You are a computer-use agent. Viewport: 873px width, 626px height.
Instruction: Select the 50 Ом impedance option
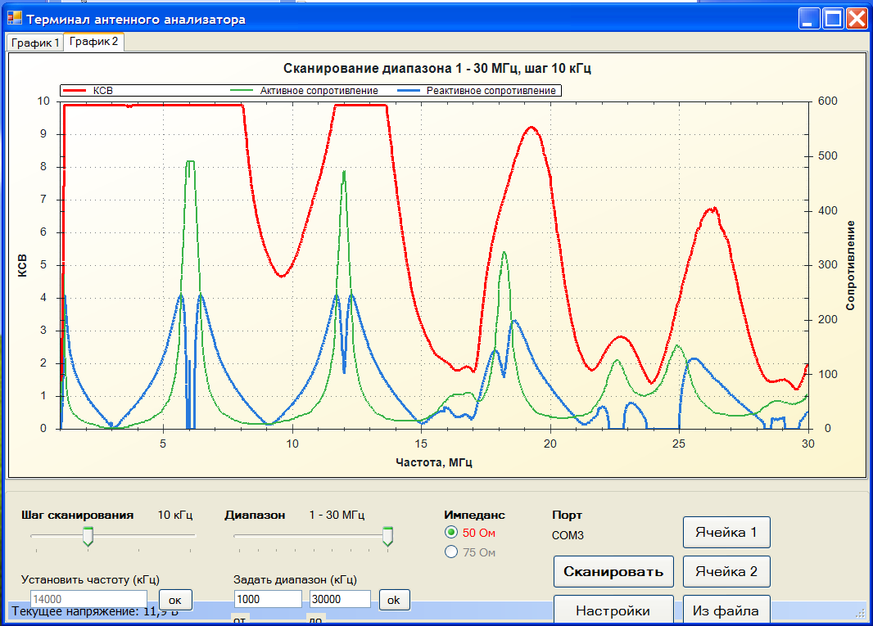click(x=451, y=533)
